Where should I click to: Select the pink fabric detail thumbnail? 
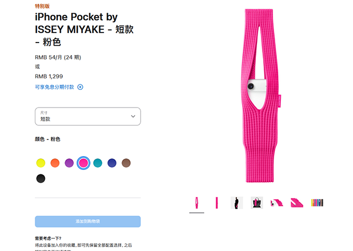tap(297, 203)
